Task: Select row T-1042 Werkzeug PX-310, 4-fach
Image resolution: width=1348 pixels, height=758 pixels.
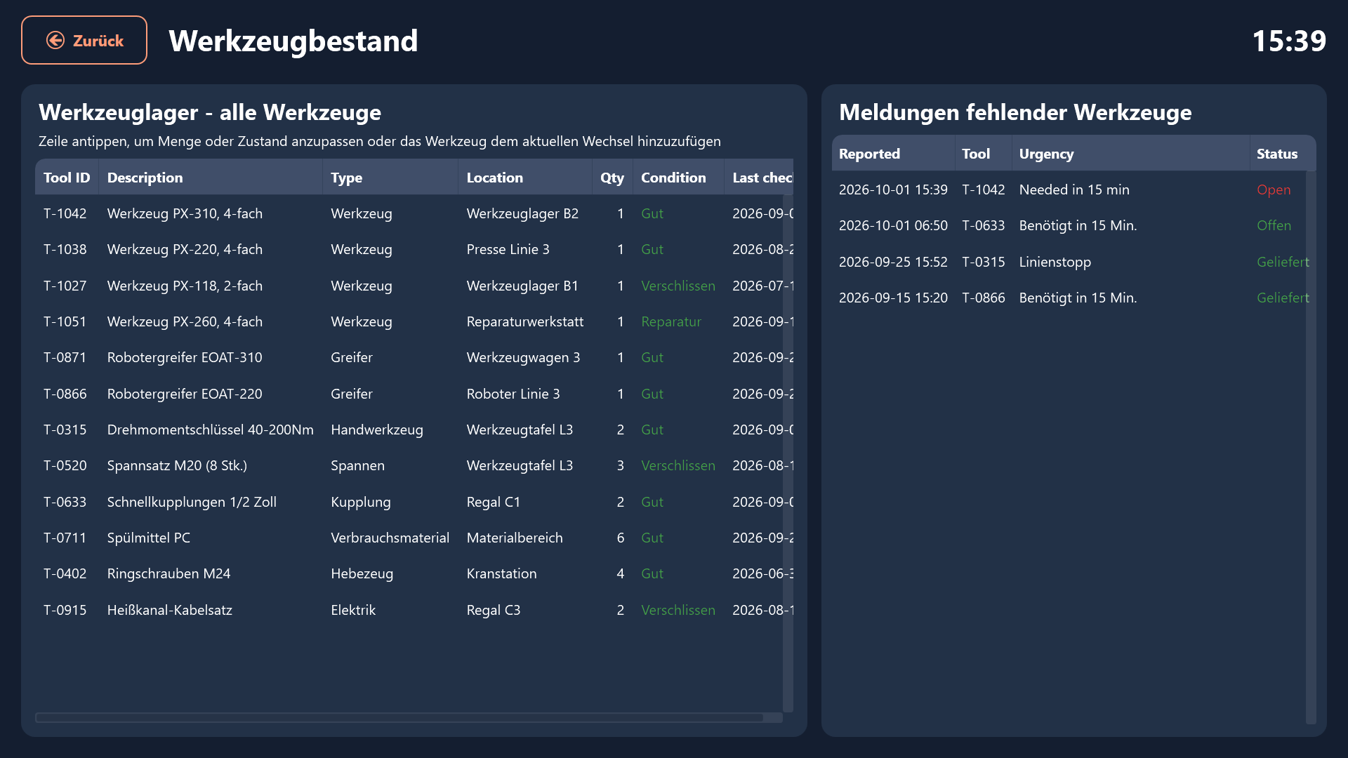Action: pos(414,213)
